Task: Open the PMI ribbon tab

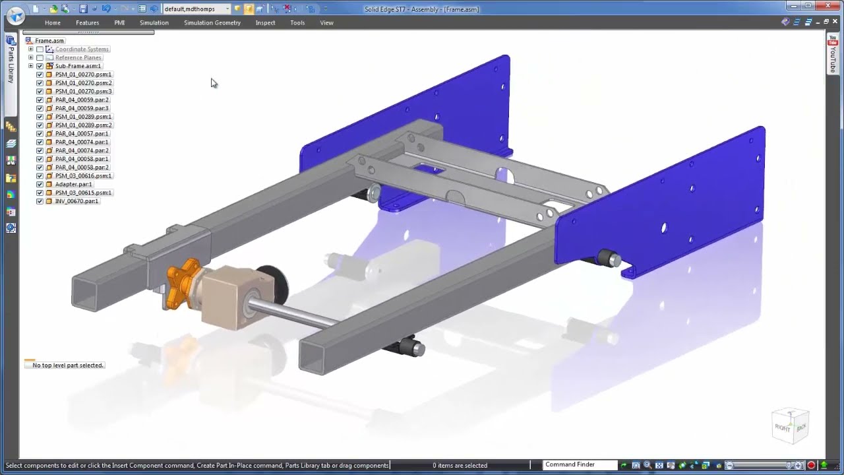Action: pyautogui.click(x=119, y=22)
